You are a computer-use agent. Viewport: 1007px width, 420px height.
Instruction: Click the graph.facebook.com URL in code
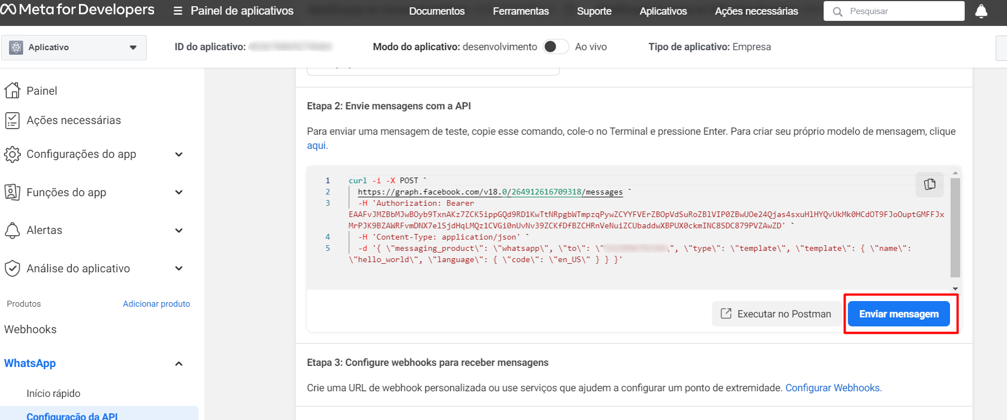(x=490, y=192)
